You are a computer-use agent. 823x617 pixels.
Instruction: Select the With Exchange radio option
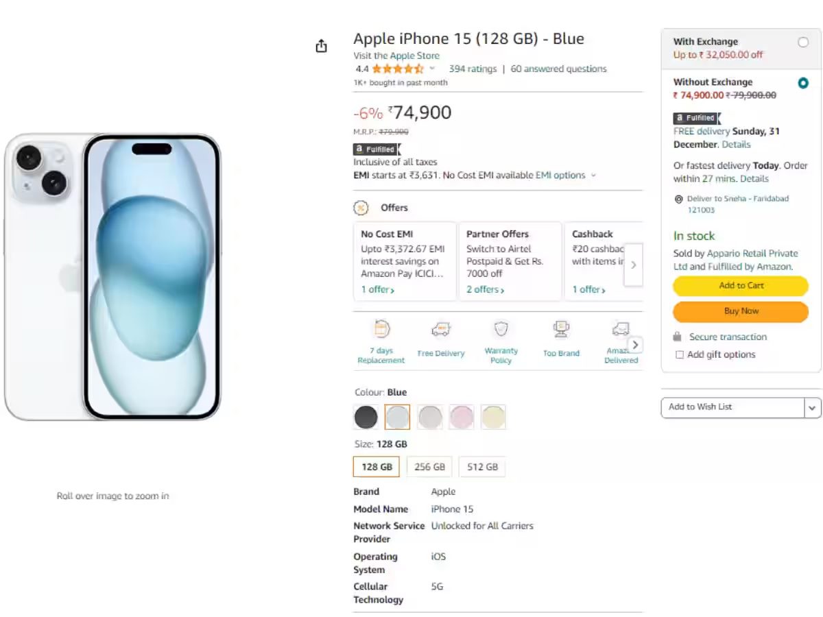point(803,43)
